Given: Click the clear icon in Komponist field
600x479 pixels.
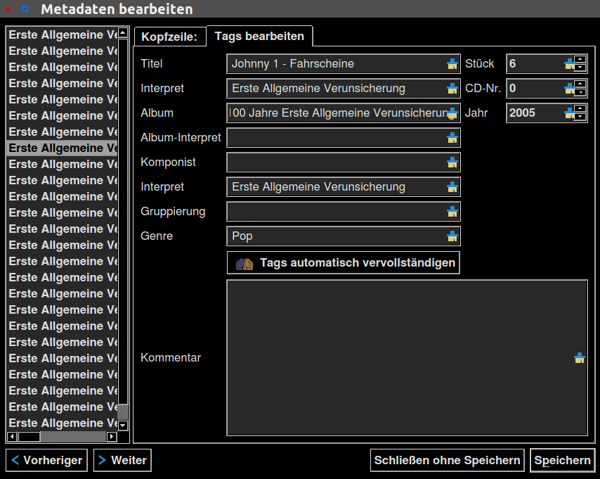Looking at the screenshot, I should 452,162.
